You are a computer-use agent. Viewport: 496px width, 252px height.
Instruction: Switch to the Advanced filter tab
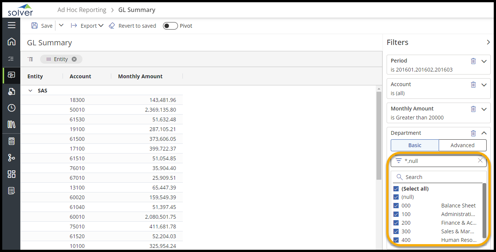[x=462, y=145]
